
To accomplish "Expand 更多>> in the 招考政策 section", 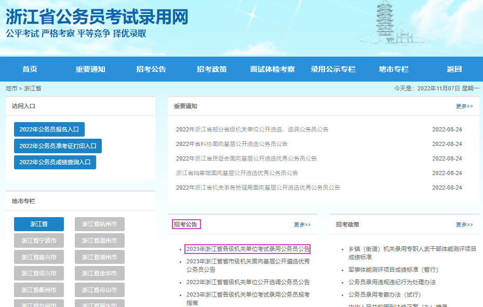I will [x=464, y=224].
